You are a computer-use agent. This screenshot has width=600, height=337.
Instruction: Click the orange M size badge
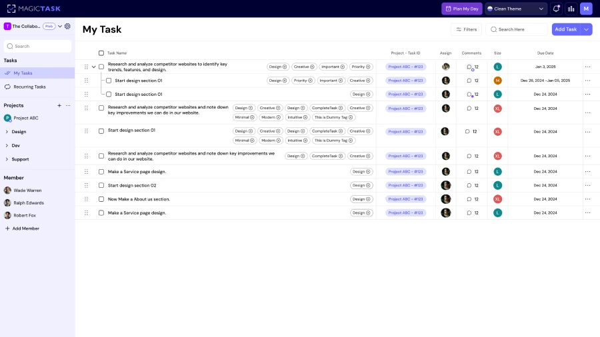[x=497, y=81]
